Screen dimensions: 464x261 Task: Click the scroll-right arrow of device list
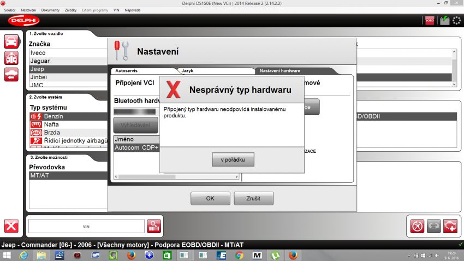236,177
